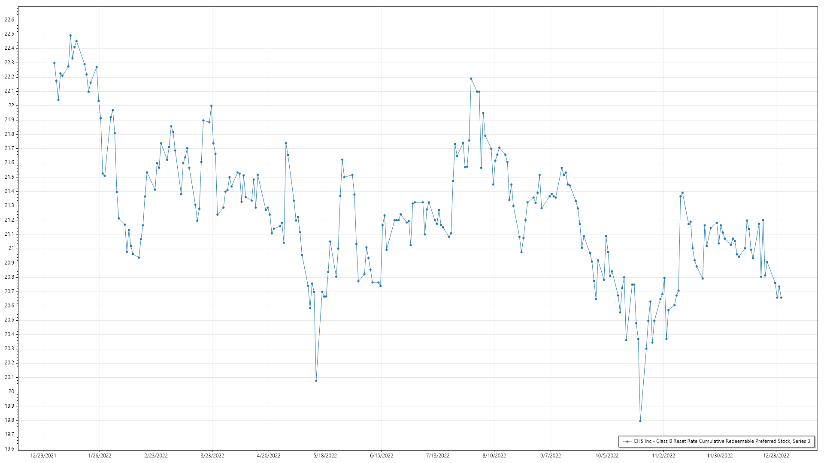Click the 1/26/2022 x-axis label
The height and width of the screenshot is (463, 824).
pyautogui.click(x=100, y=456)
